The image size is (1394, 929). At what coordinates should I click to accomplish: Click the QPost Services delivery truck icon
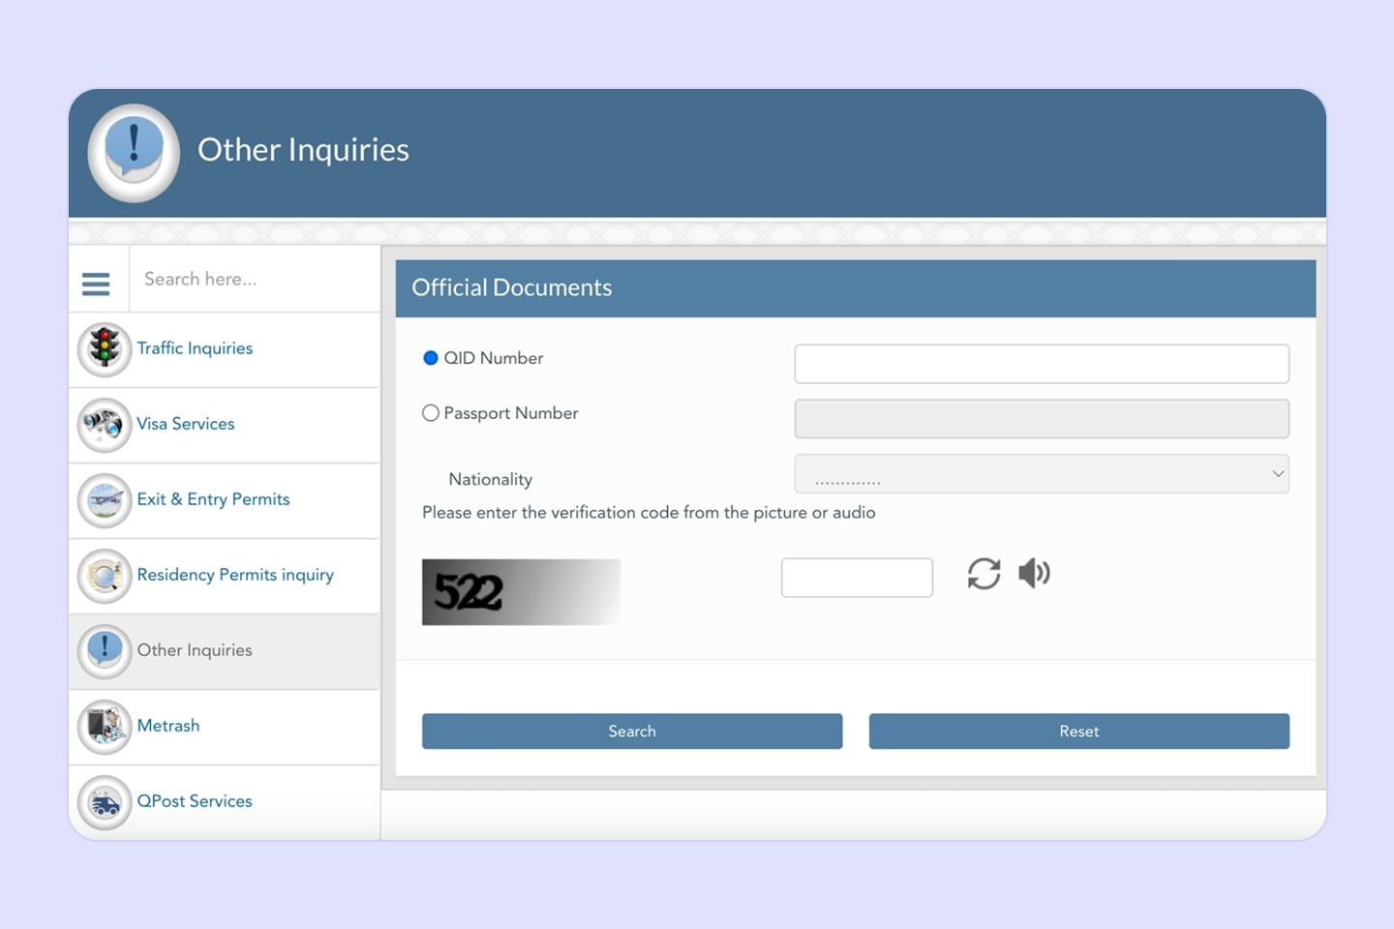tap(104, 801)
